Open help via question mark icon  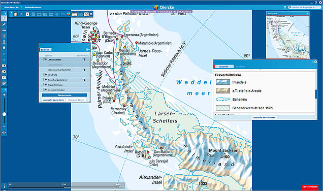(285, 7)
